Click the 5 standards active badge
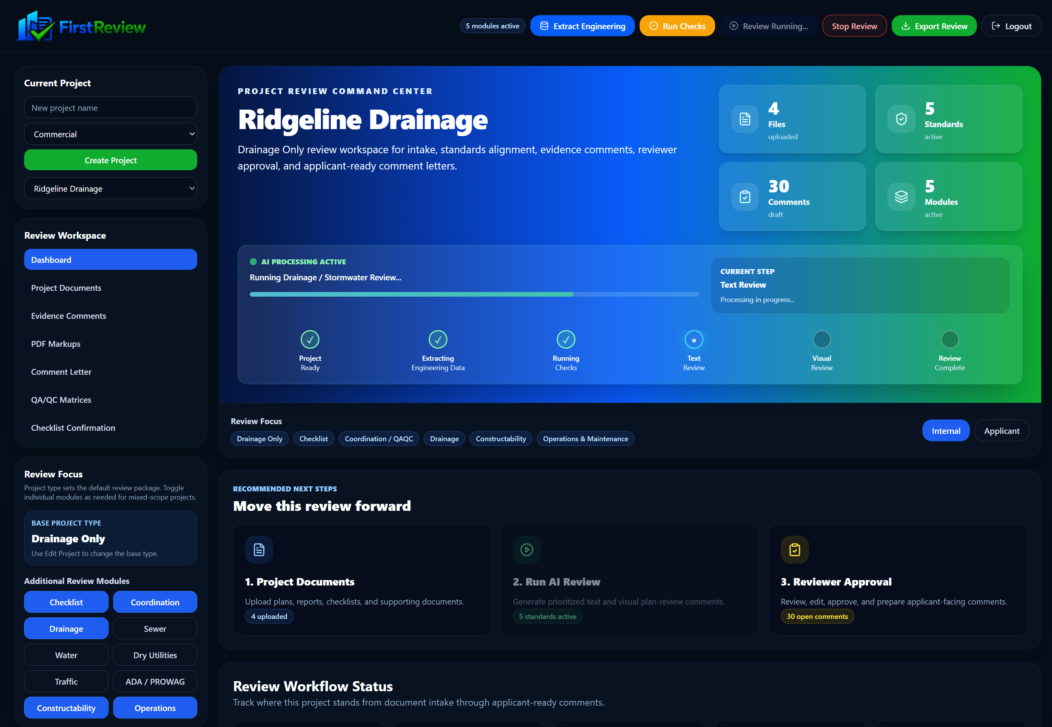Screen dimensions: 1052x727 (547, 616)
